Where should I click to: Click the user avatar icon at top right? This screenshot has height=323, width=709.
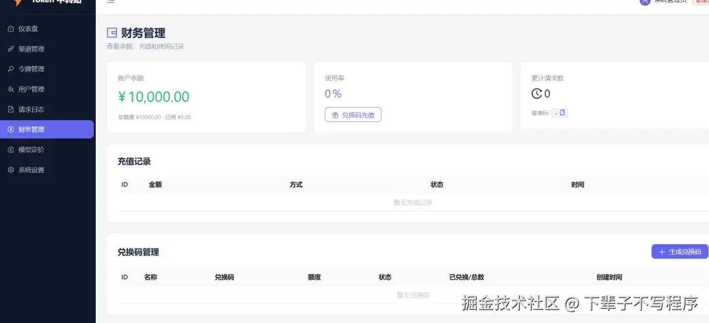(645, 2)
